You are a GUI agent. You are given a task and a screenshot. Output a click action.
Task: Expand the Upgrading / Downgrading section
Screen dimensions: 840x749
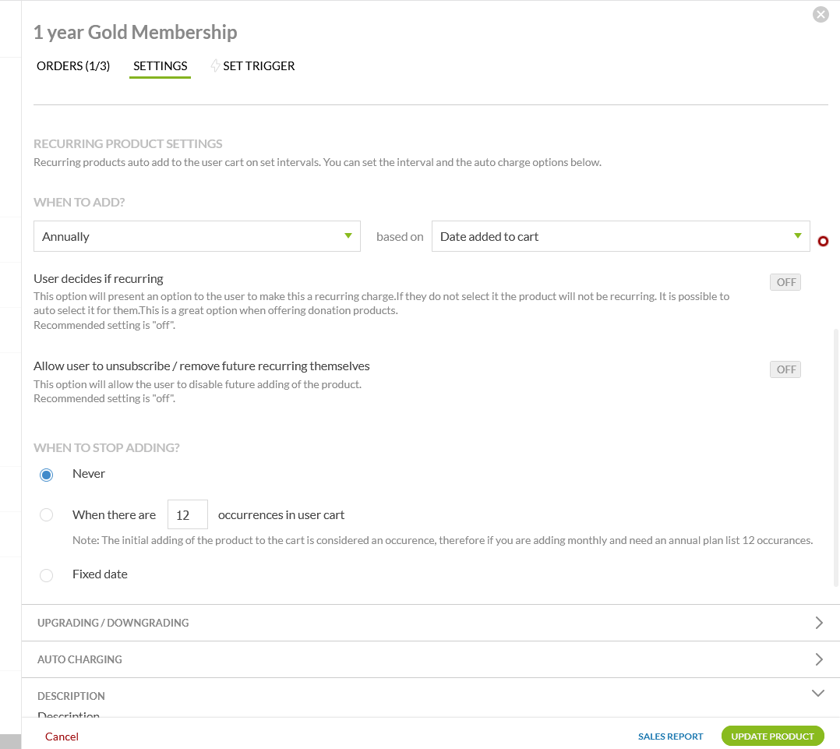[x=430, y=623]
